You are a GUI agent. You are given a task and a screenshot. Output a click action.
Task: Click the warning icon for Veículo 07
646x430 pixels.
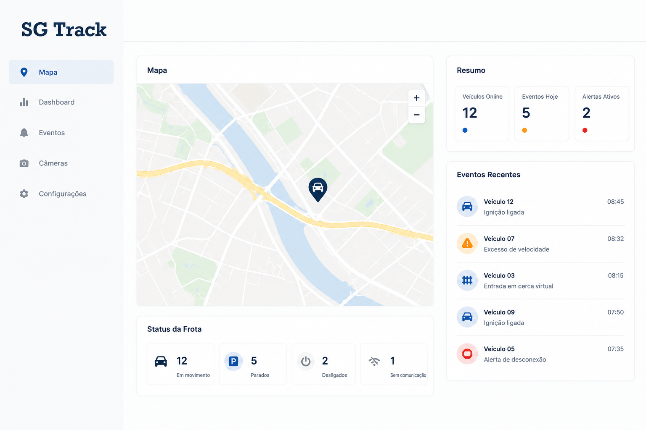pos(467,244)
